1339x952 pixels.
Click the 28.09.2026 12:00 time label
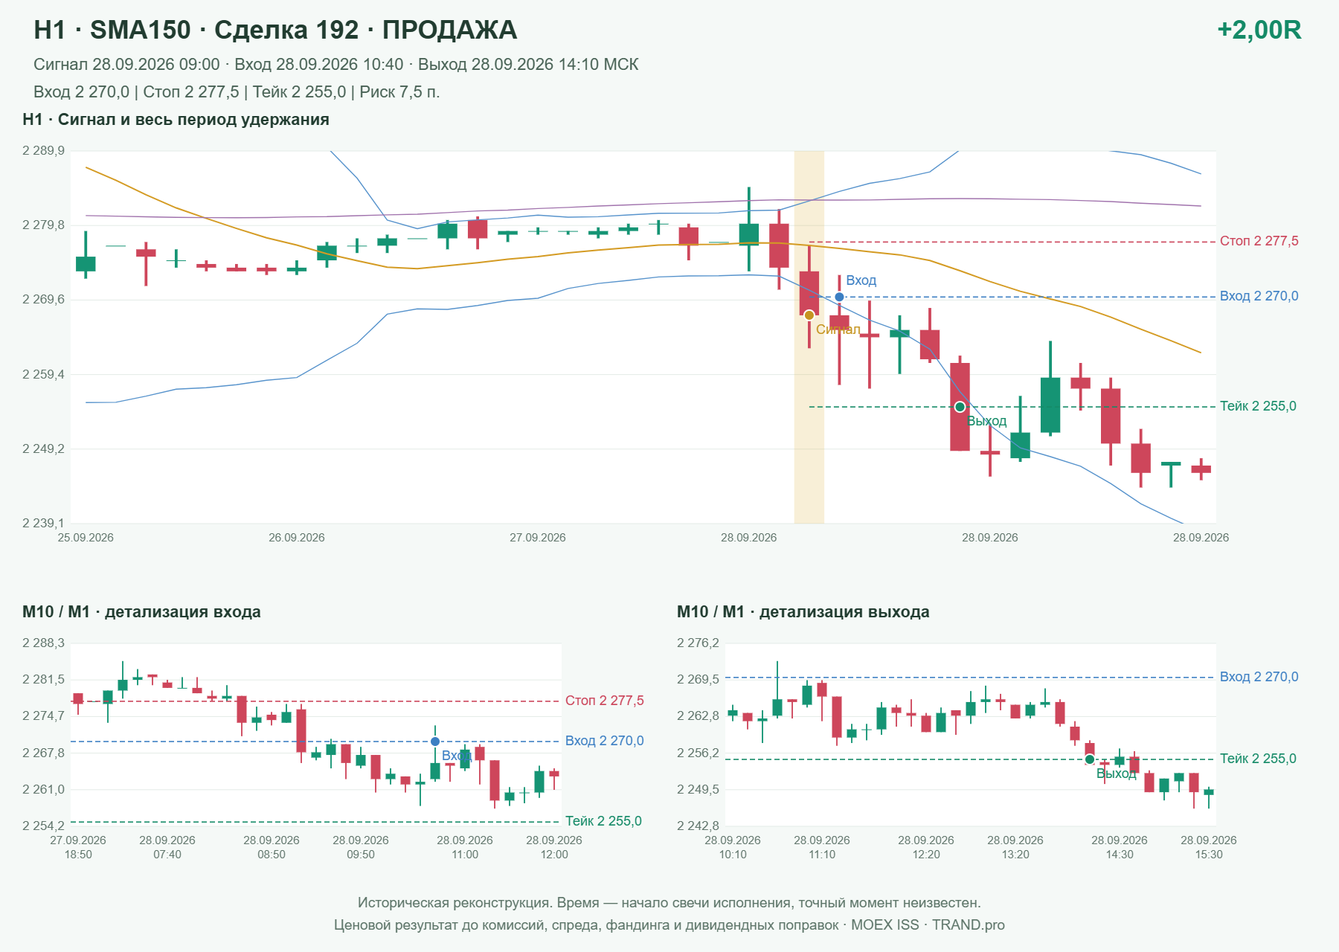point(554,847)
